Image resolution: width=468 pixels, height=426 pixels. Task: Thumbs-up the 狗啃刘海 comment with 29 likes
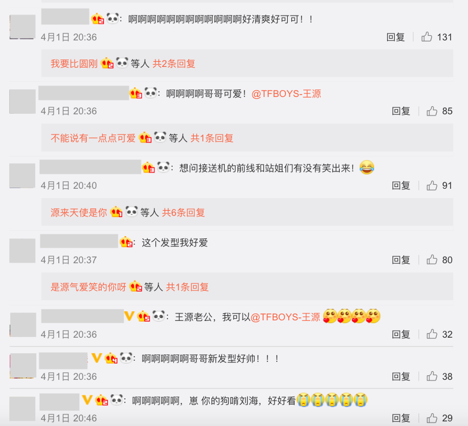click(x=432, y=418)
